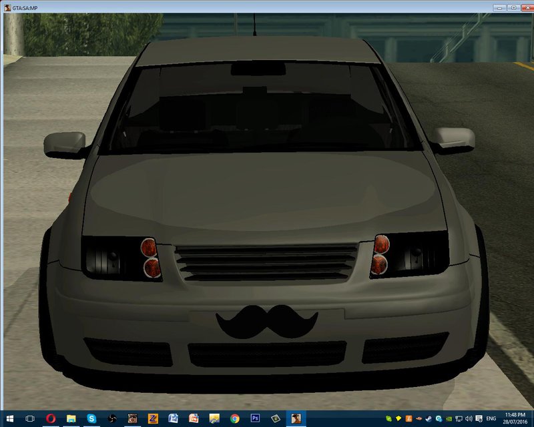Viewport: 534px width, 427px height.
Task: Open Adobe Photoshop from the taskbar
Action: [255, 418]
